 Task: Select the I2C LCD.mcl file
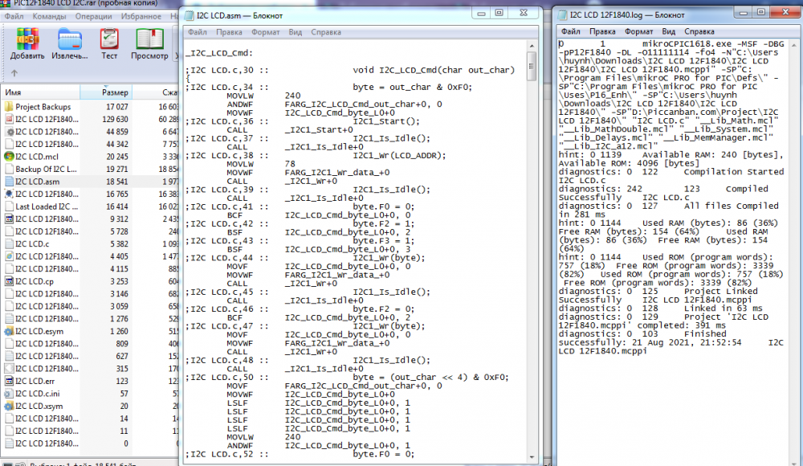[x=37, y=157]
